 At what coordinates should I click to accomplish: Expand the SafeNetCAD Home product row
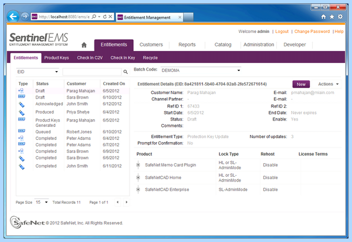pos(138,177)
